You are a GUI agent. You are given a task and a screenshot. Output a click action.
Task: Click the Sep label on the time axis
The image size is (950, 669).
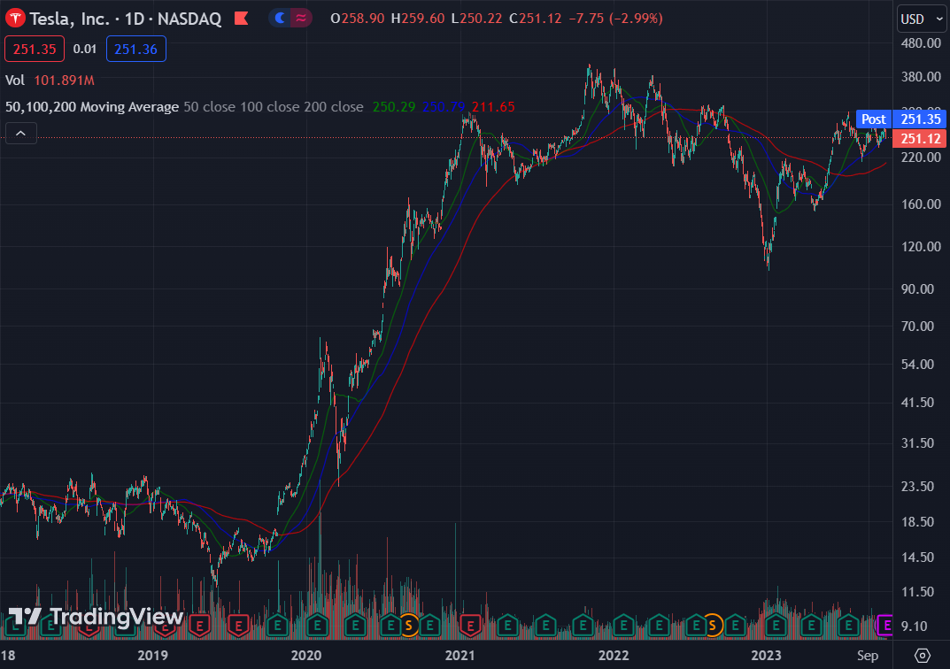tap(868, 655)
